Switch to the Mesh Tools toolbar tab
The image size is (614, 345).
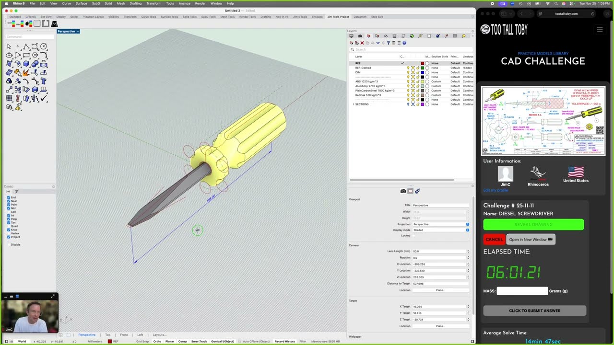coord(227,17)
